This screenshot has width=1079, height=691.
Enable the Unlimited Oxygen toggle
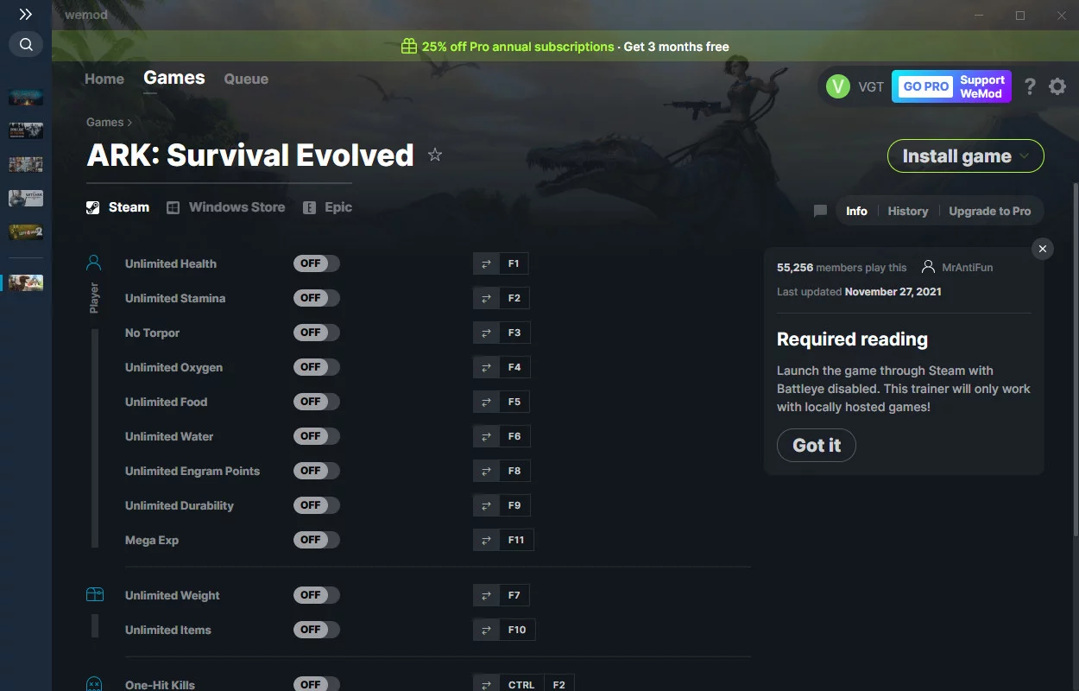click(317, 367)
